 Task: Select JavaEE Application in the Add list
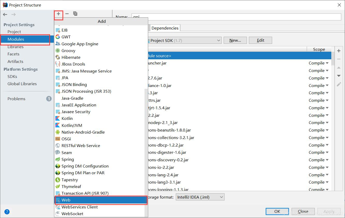[100, 105]
